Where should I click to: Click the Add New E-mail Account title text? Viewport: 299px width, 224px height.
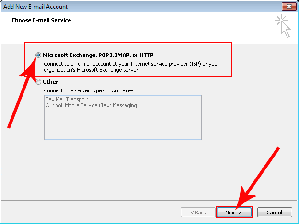point(35,7)
